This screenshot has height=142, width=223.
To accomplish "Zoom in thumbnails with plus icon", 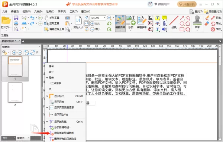I will 14,52.
